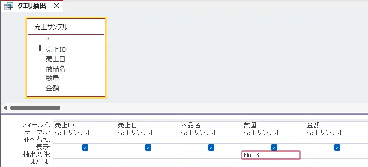
Task: Select 売上日 in the 売上サンプル field list
Action: click(x=56, y=59)
